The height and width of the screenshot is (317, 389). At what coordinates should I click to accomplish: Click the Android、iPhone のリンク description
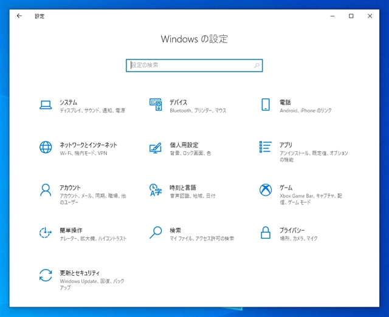(305, 111)
